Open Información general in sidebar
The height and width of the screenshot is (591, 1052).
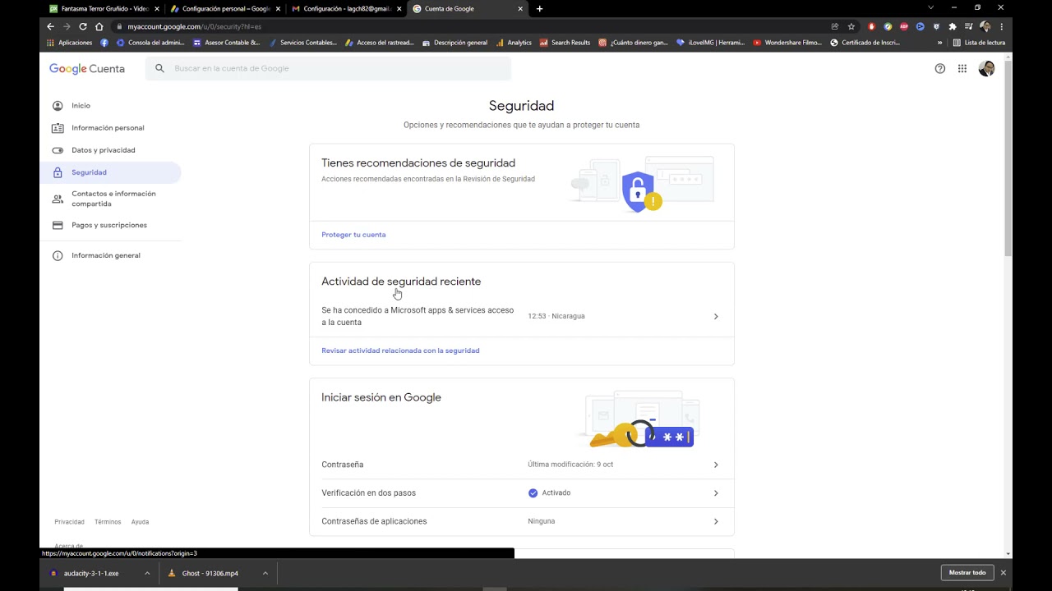106,255
